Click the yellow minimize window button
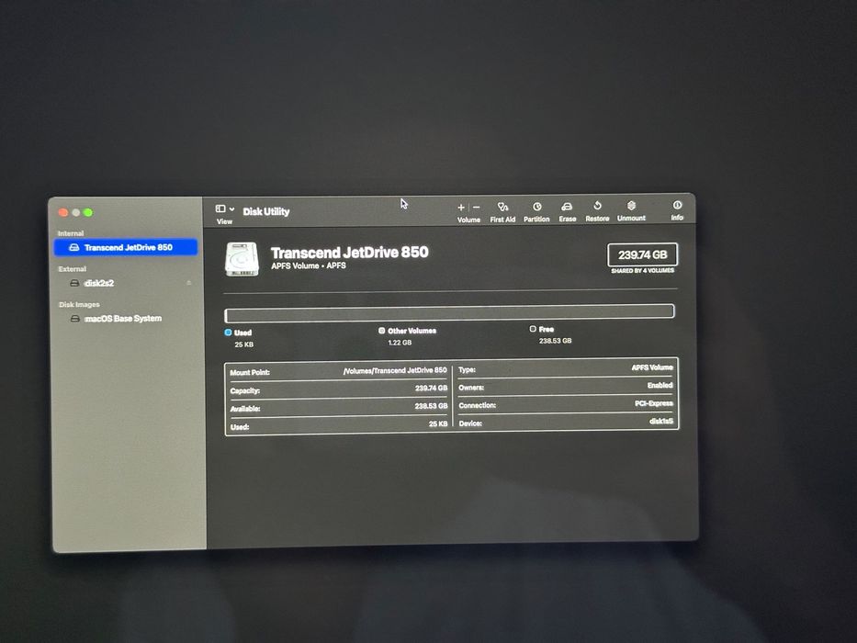 point(76,212)
